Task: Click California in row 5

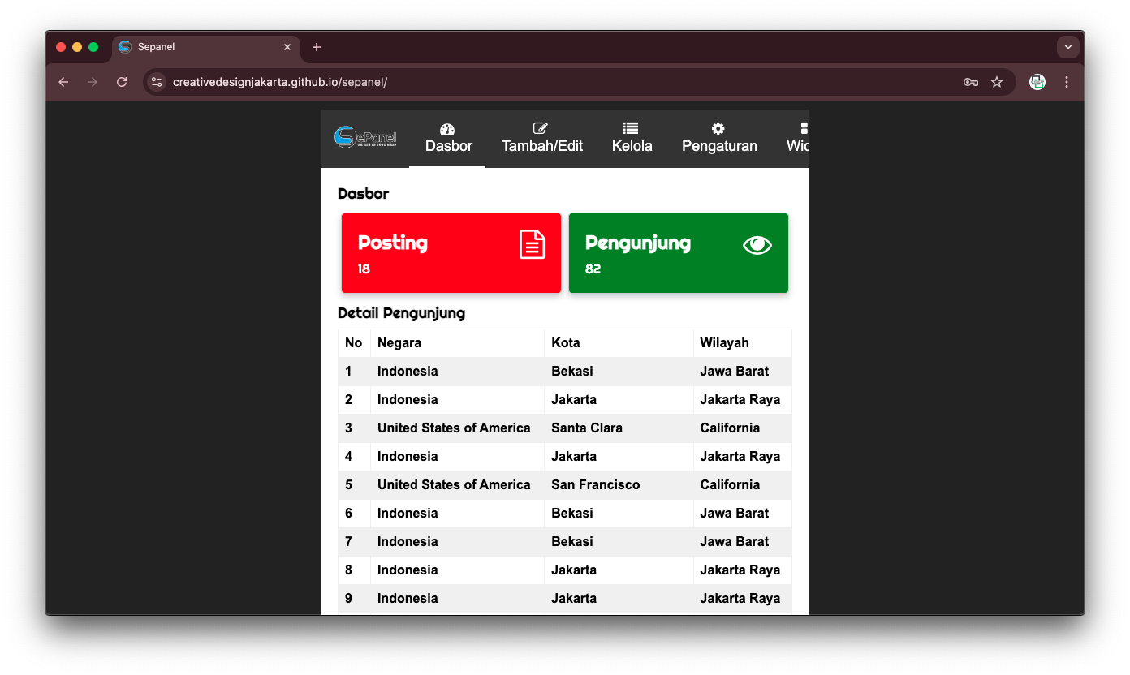Action: pos(730,484)
